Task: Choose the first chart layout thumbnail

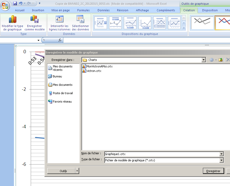Action: pos(101,23)
